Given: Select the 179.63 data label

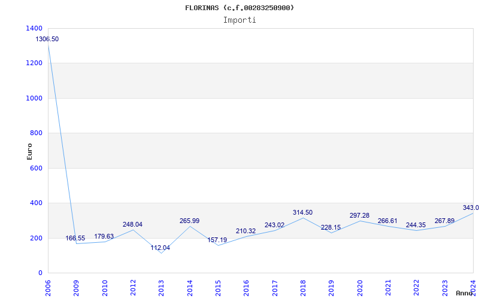Looking at the screenshot, I should (104, 236).
